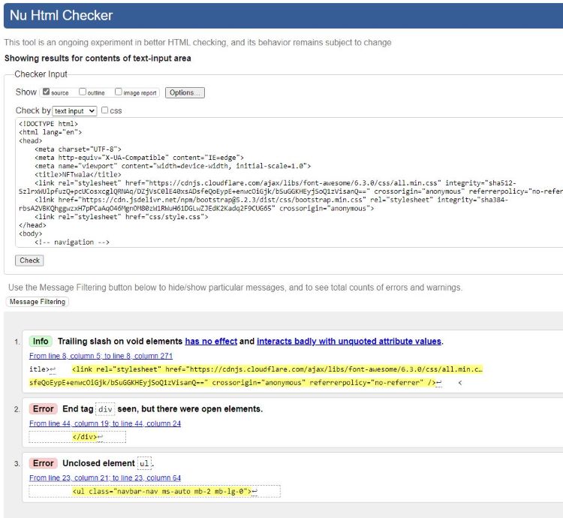Open the Options... button
563x518 pixels.
[x=185, y=92]
